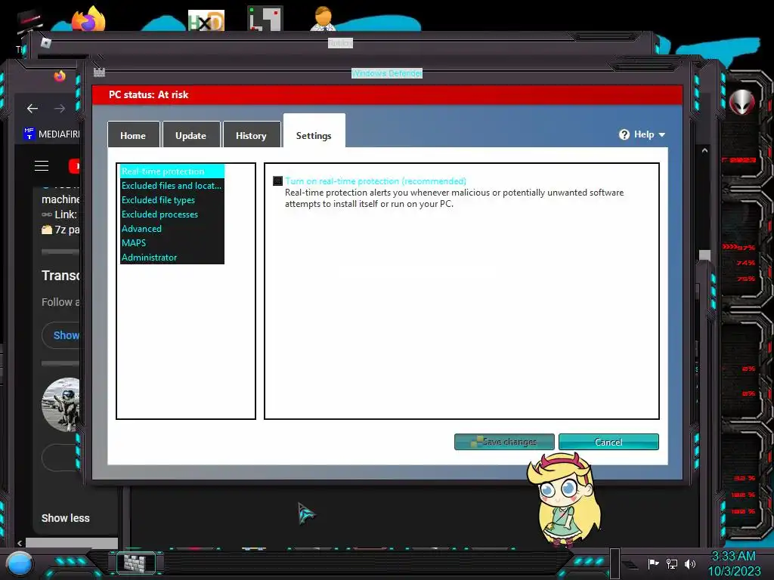Click the Windows Defender title bar icon

pos(99,72)
